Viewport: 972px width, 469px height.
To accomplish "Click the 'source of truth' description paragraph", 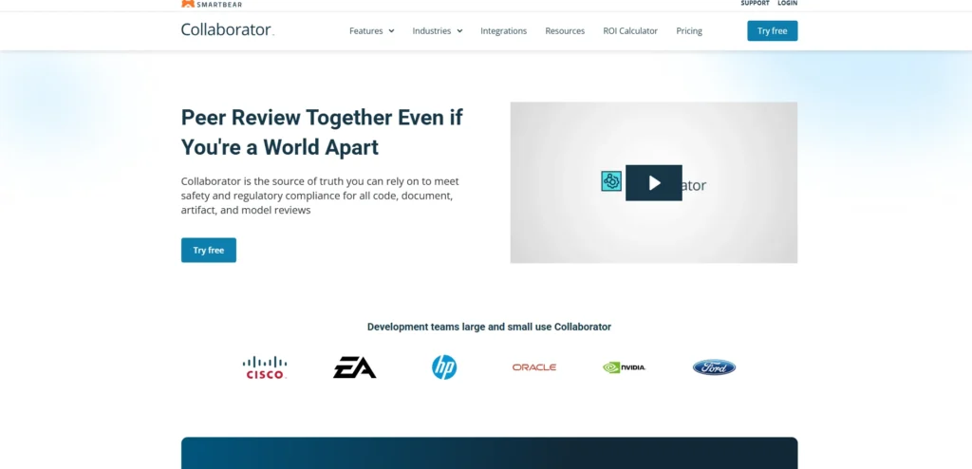I will (320, 196).
